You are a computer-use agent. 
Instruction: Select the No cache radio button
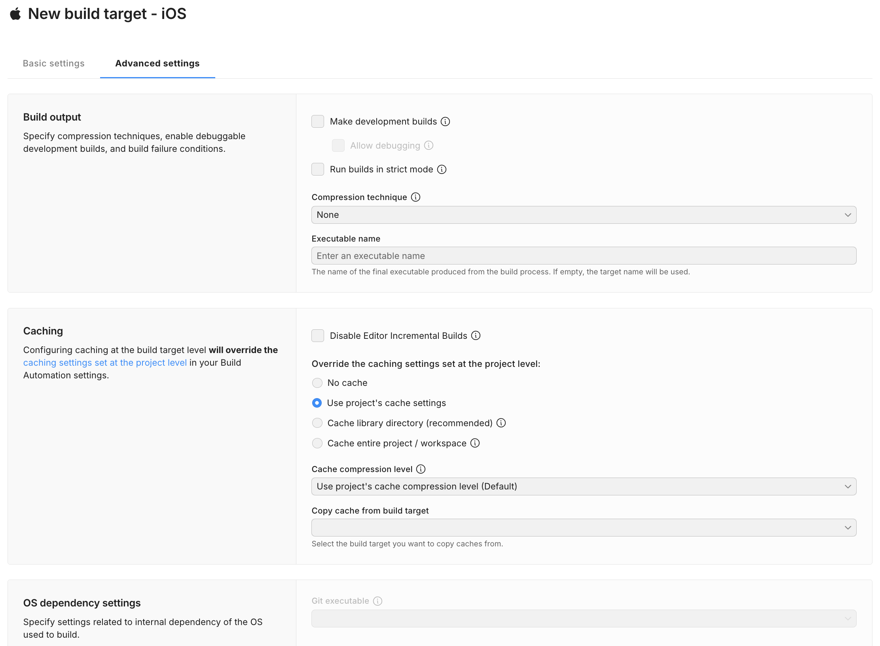317,383
